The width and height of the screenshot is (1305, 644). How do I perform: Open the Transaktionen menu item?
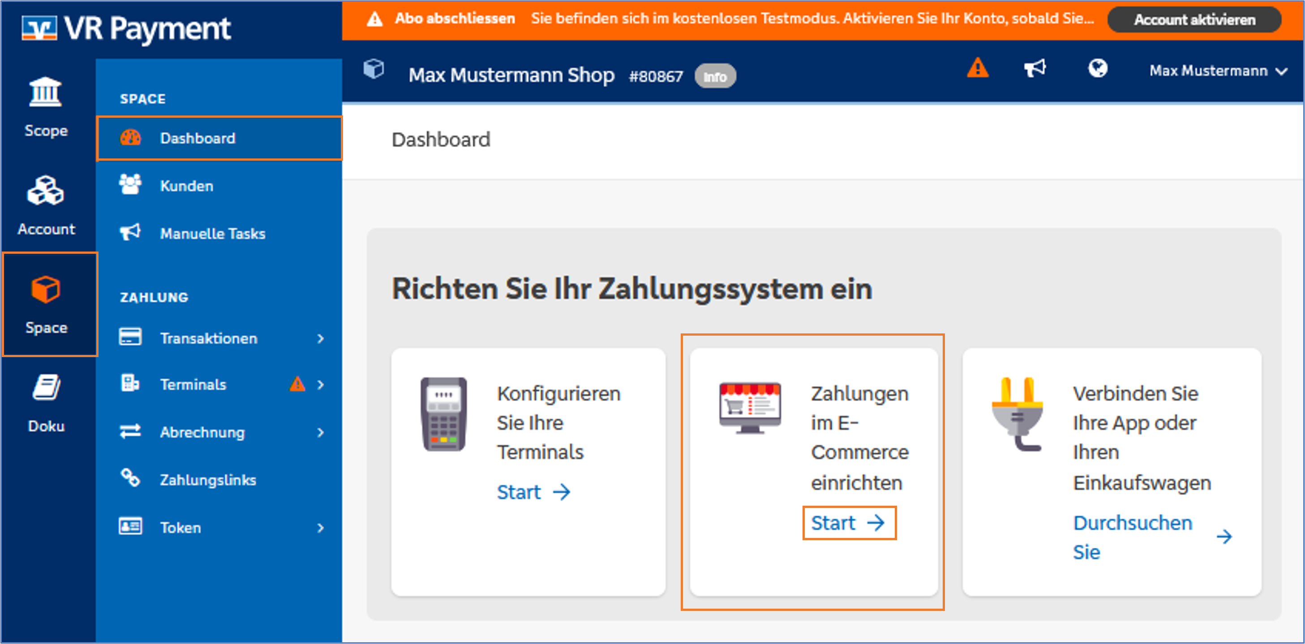pos(219,338)
